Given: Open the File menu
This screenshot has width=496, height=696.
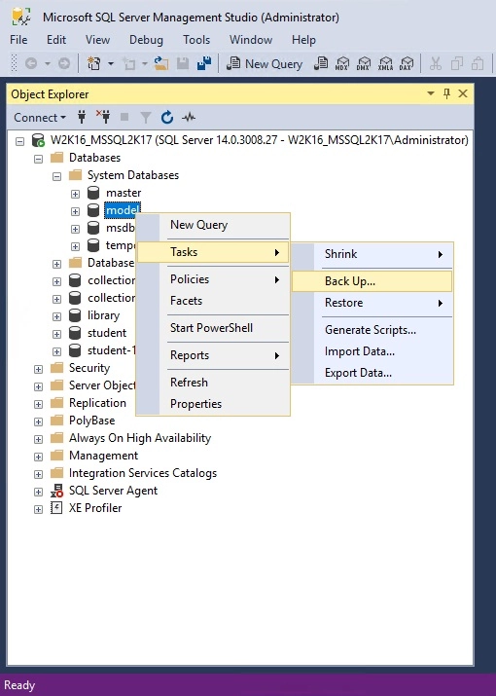Looking at the screenshot, I should [x=18, y=40].
